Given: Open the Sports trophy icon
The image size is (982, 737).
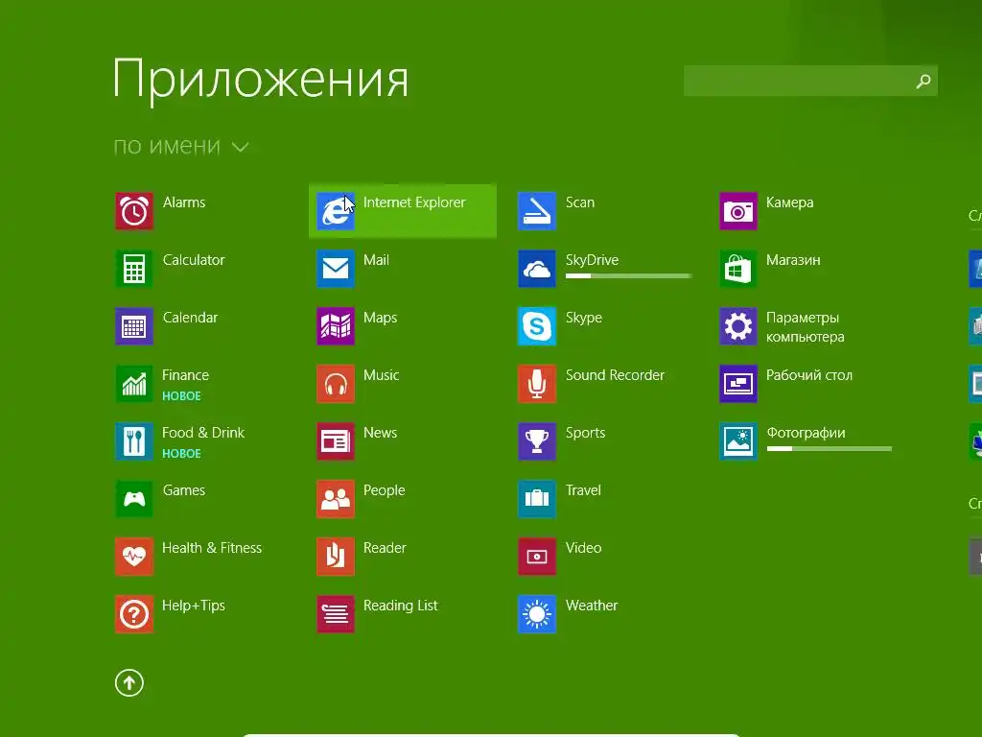Looking at the screenshot, I should coord(537,441).
